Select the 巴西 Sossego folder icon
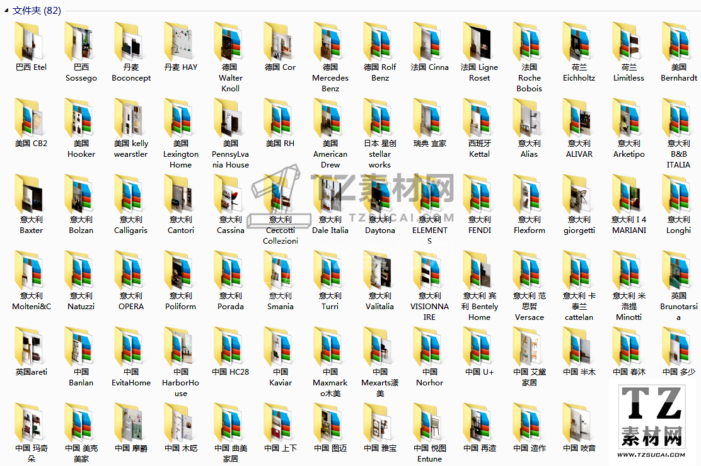701x466 pixels. click(79, 42)
